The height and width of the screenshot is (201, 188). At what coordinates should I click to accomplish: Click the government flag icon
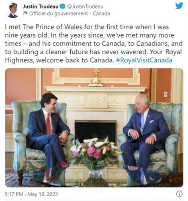click(x=25, y=13)
